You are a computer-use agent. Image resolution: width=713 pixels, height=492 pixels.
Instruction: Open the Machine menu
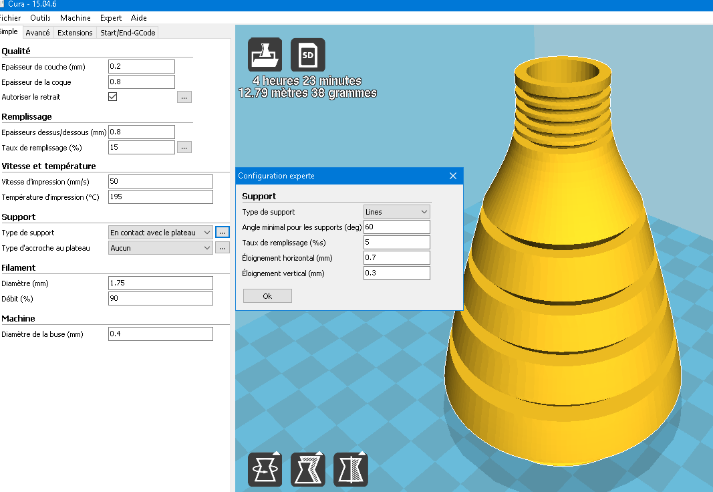76,18
